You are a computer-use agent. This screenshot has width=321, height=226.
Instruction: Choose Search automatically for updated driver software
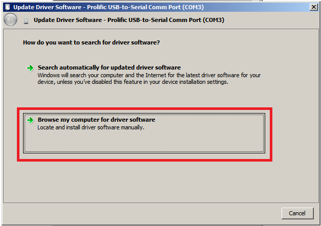click(109, 67)
